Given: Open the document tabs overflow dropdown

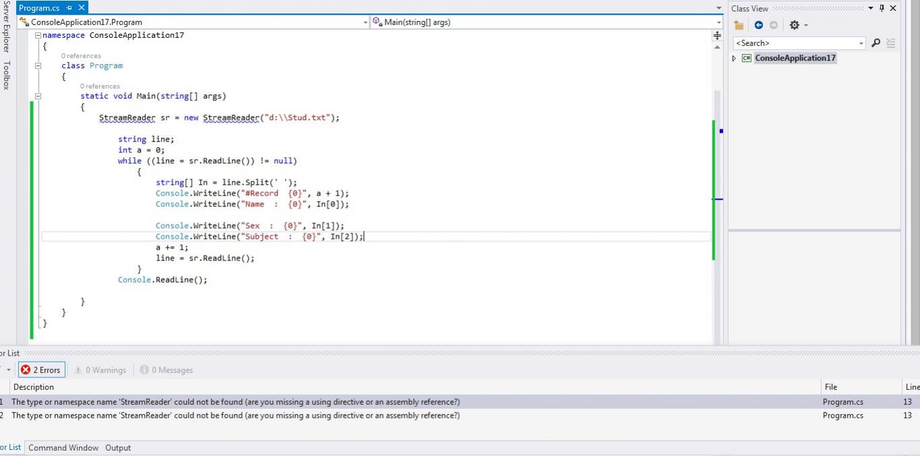Looking at the screenshot, I should pyautogui.click(x=718, y=8).
